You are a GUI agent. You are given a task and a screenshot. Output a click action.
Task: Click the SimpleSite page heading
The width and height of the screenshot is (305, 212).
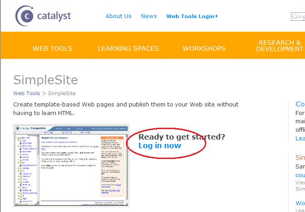tap(45, 80)
